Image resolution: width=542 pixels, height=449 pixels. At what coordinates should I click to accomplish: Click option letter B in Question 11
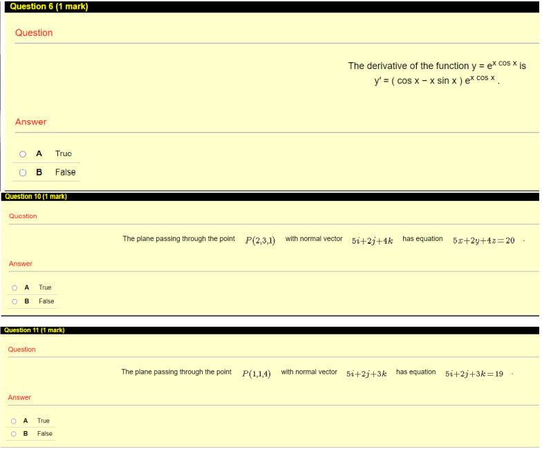click(x=26, y=434)
